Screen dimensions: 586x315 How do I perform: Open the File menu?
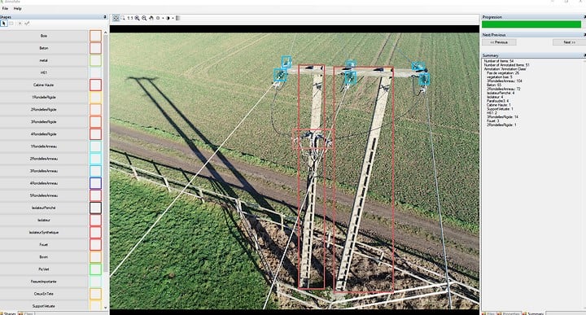coord(5,8)
